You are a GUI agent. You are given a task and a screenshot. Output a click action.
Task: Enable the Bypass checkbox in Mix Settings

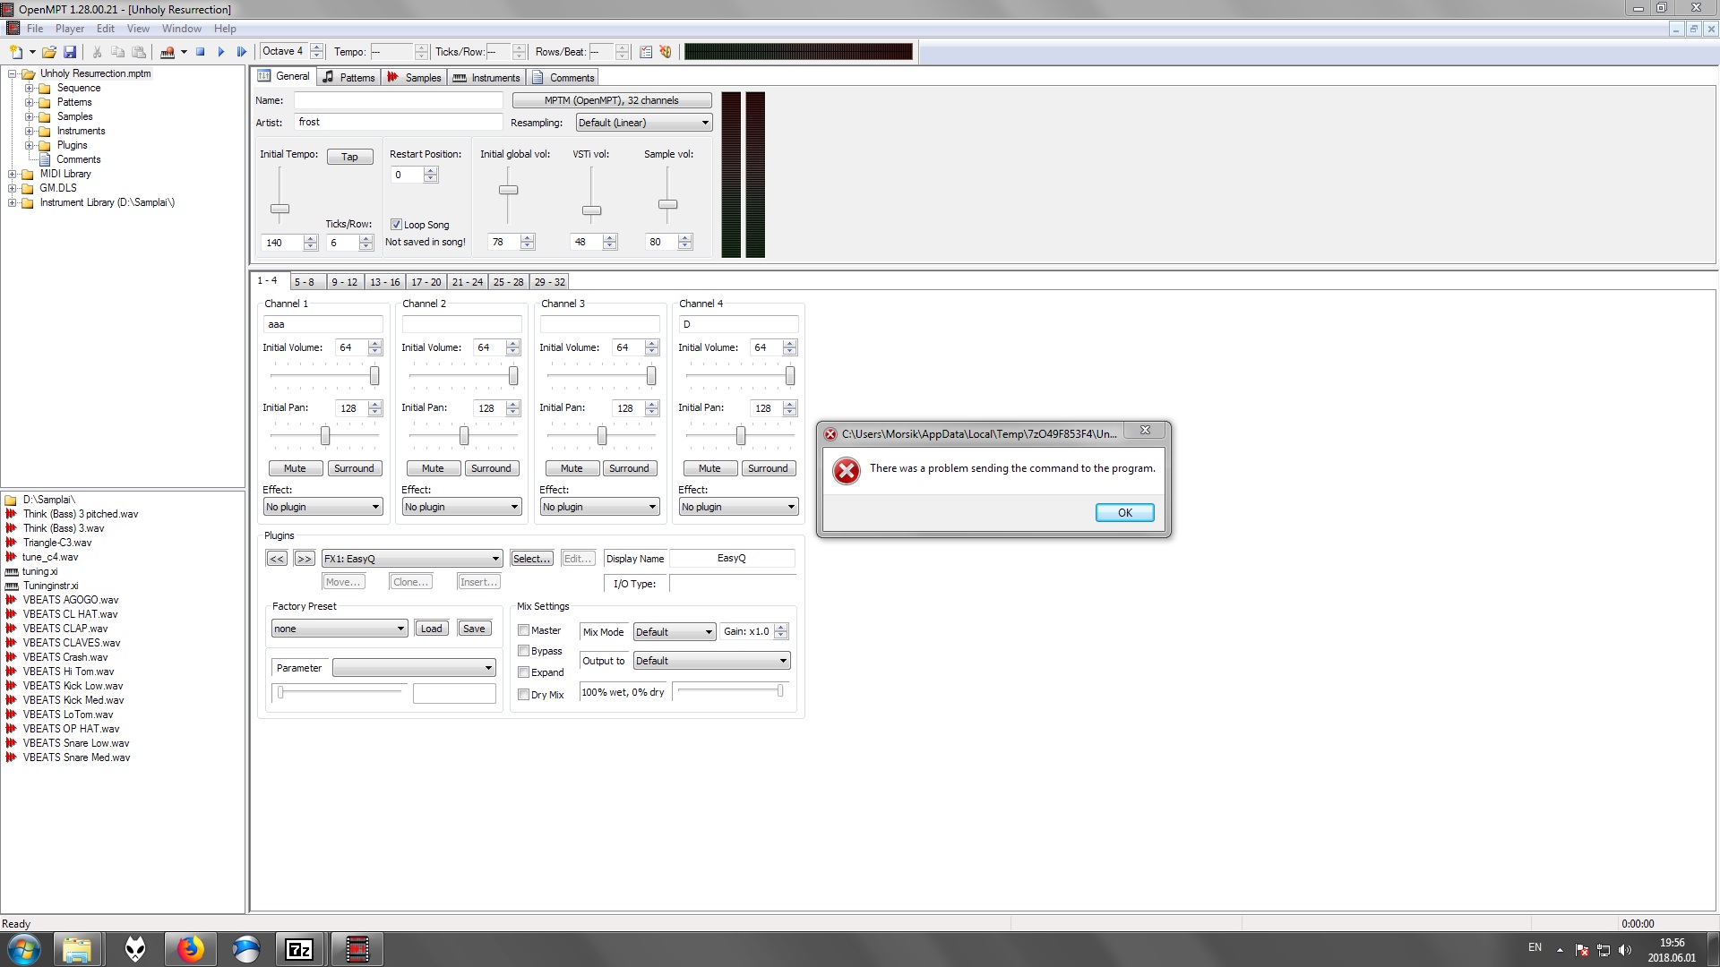coord(524,651)
